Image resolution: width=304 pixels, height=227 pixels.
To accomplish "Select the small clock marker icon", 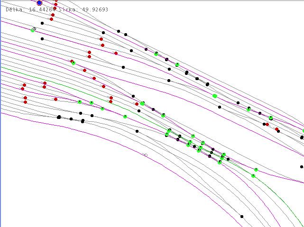I will 35,29.
